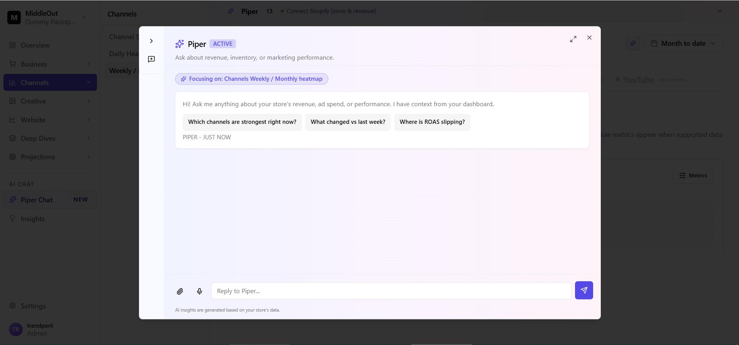Expand the Piper chat to fullscreen
Viewport: 739px width, 345px height.
coord(573,39)
